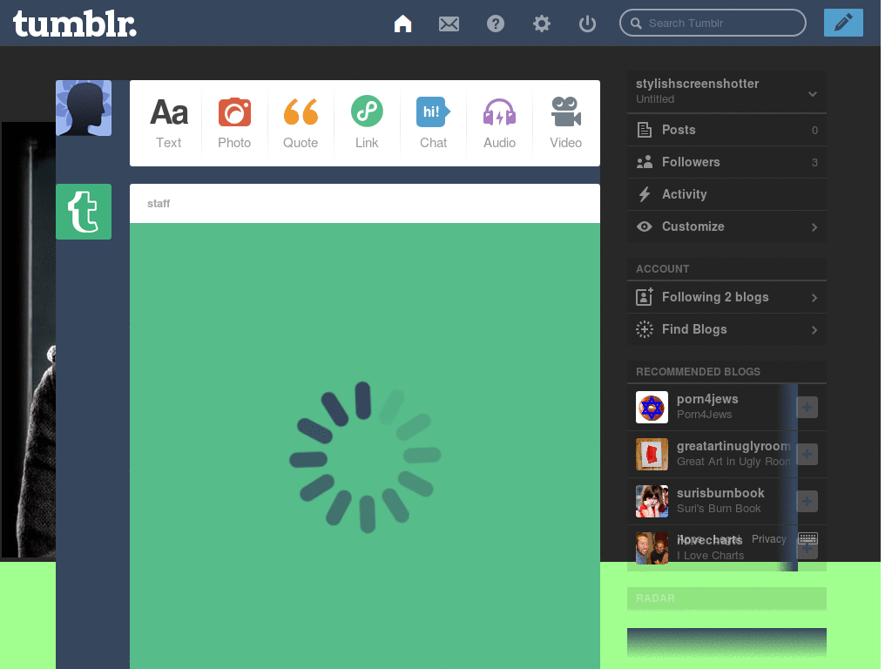Open the greatartinuglyrooms recommended blog
Screen dimensions: 892x669
coord(733,446)
